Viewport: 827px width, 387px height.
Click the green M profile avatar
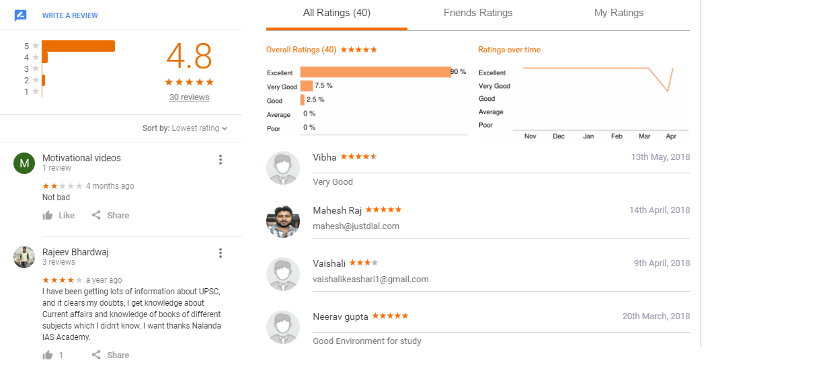pyautogui.click(x=24, y=163)
